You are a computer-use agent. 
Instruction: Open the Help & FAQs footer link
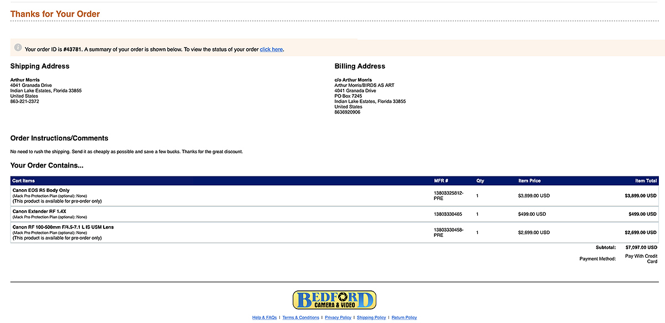click(264, 317)
